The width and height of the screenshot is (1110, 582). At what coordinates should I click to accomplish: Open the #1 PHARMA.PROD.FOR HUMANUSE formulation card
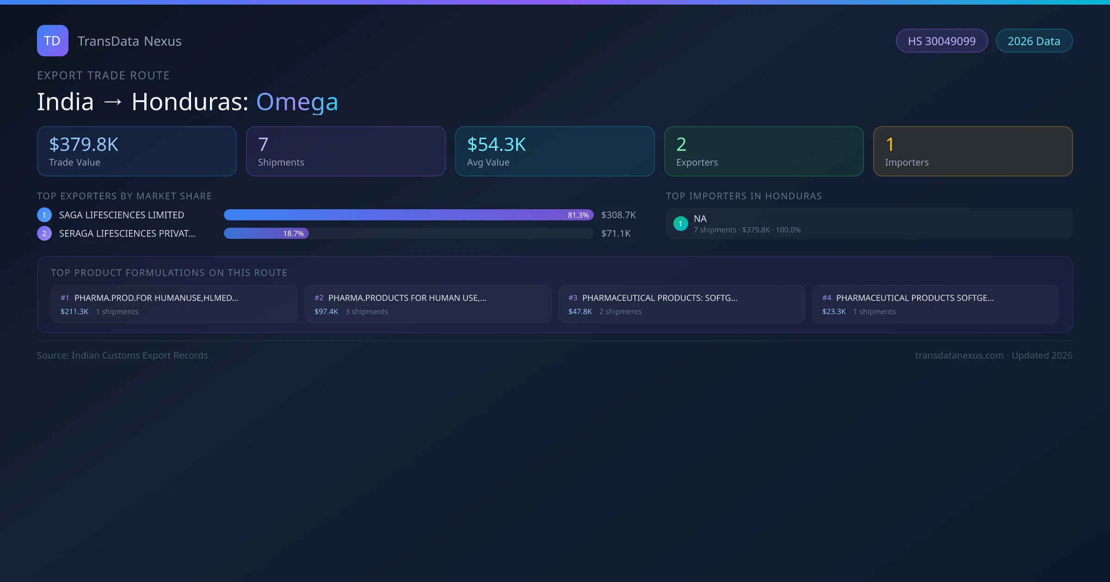tap(174, 304)
